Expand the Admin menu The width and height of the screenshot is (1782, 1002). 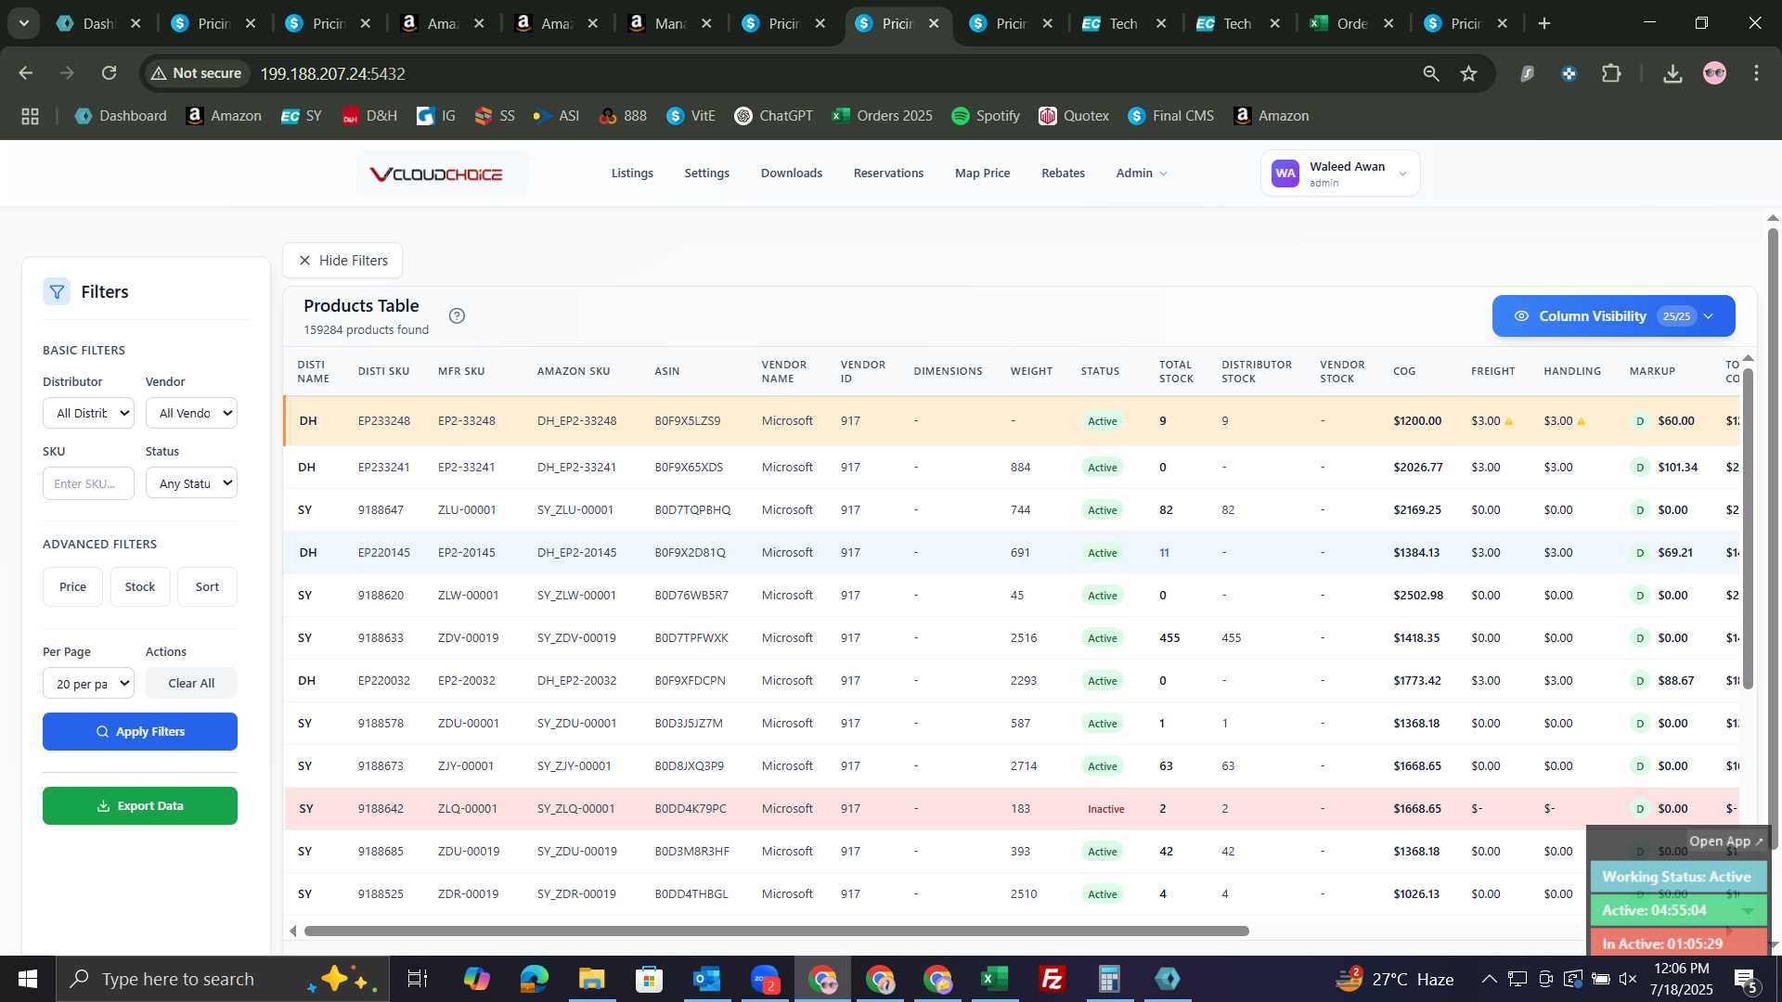click(1142, 173)
